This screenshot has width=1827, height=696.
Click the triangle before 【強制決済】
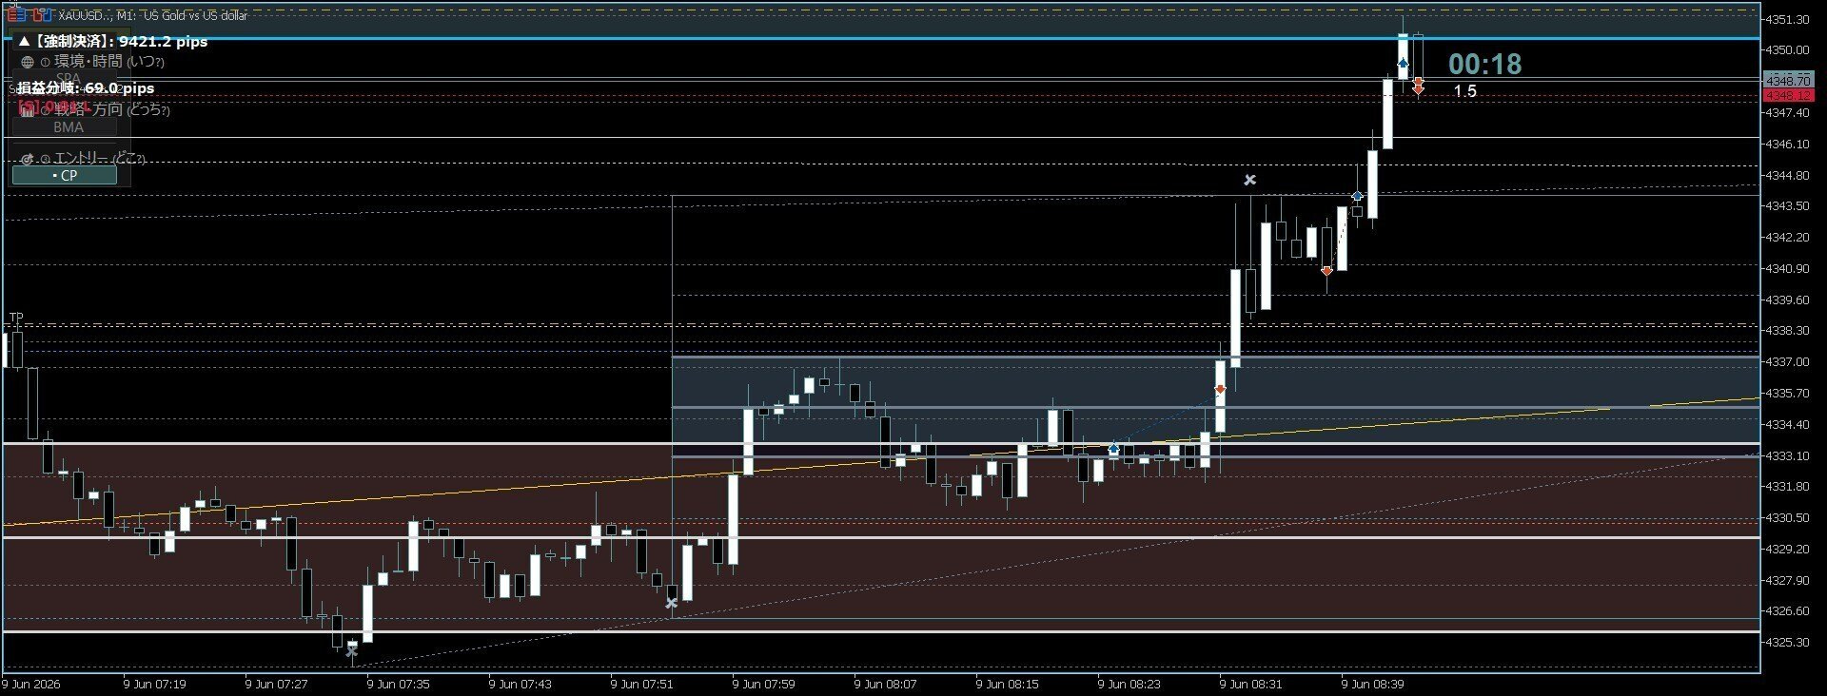pos(25,42)
